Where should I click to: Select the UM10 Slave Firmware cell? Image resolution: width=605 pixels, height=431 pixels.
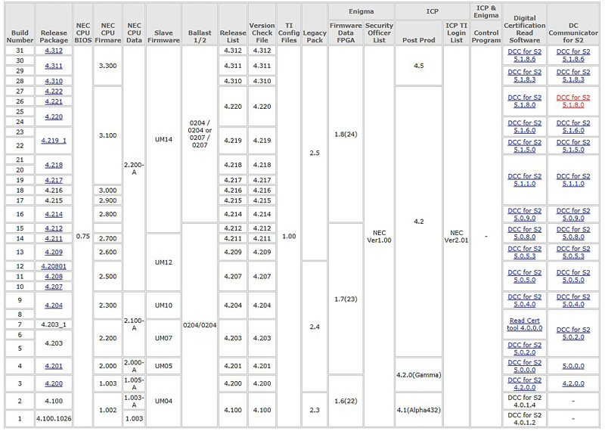tap(163, 305)
